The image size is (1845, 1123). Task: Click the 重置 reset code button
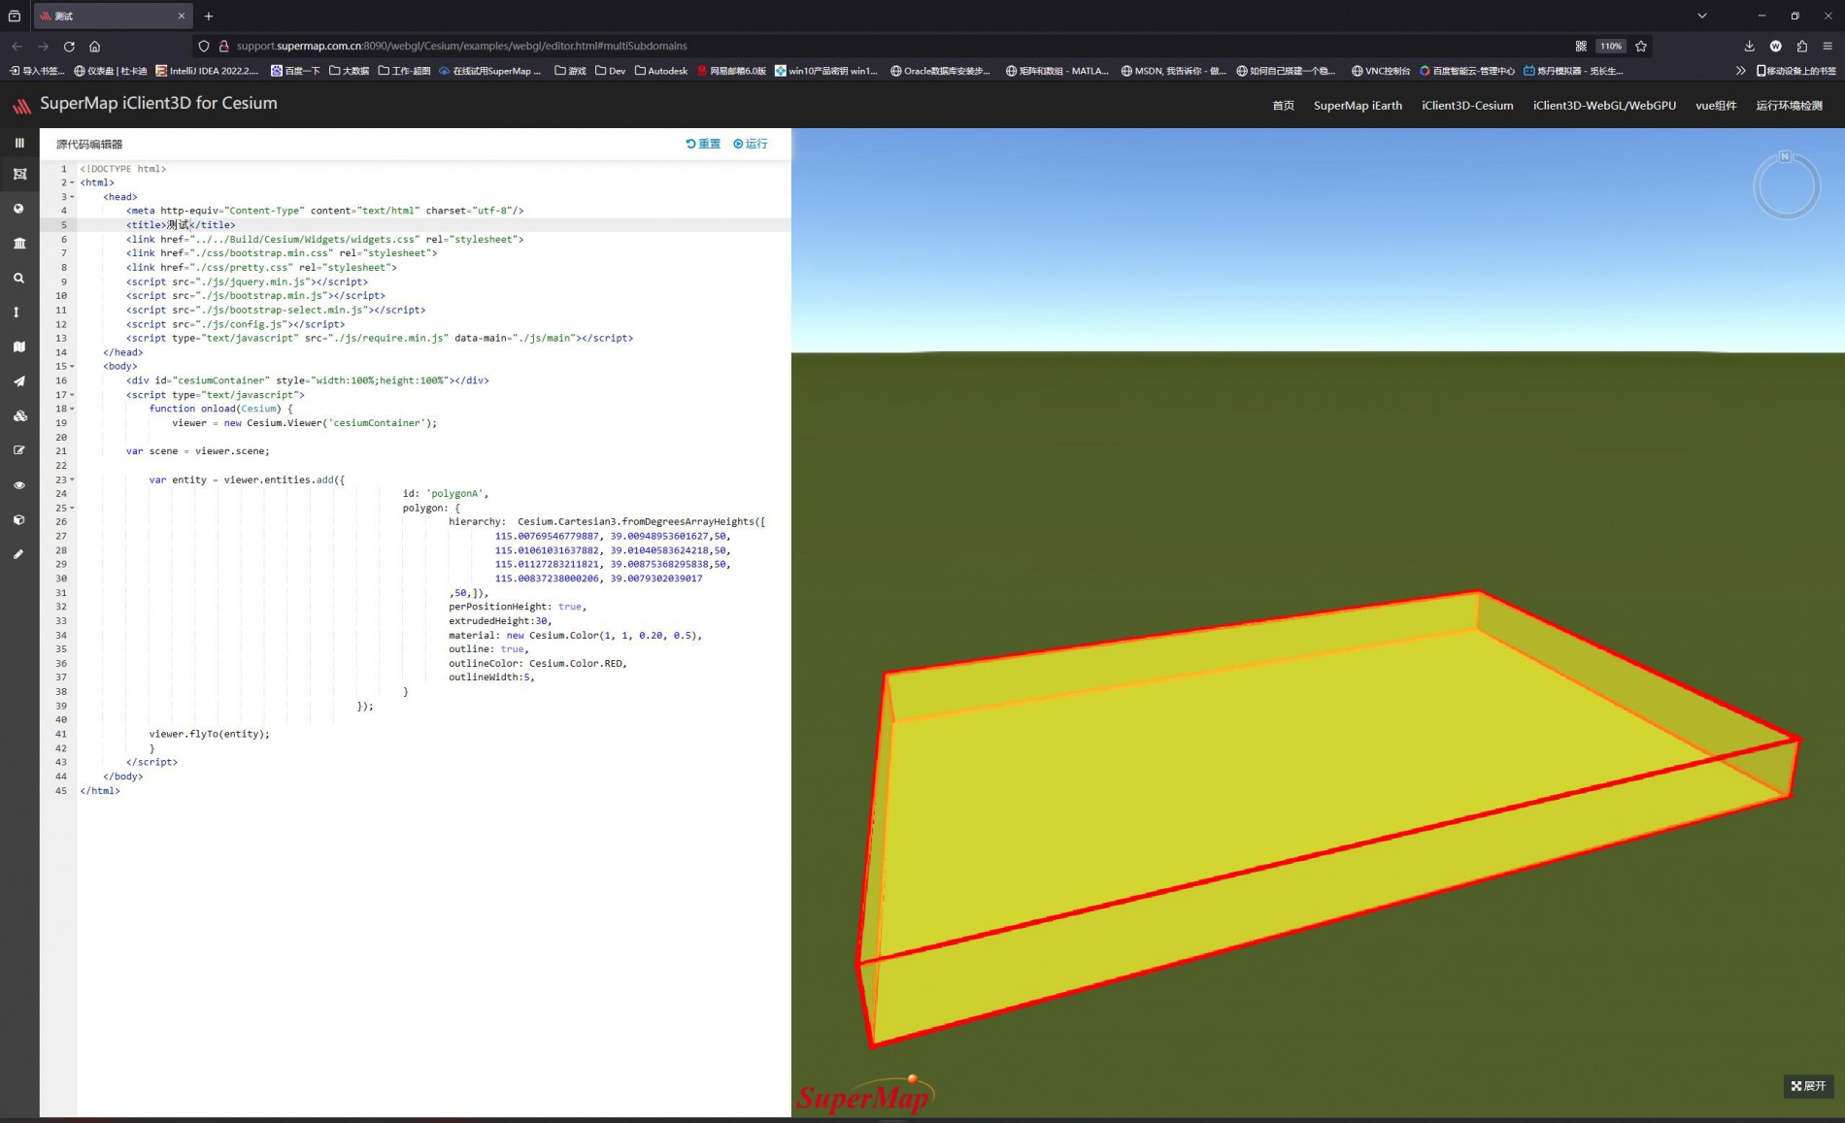703,144
